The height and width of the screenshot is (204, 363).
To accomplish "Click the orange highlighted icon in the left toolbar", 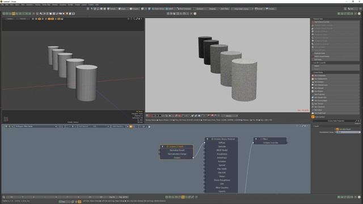I will (x=14, y=14).
